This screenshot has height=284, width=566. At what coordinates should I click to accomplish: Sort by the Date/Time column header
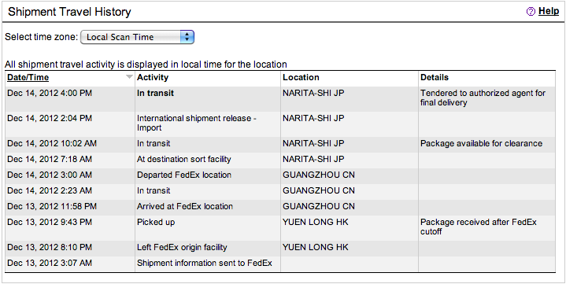pyautogui.click(x=28, y=77)
